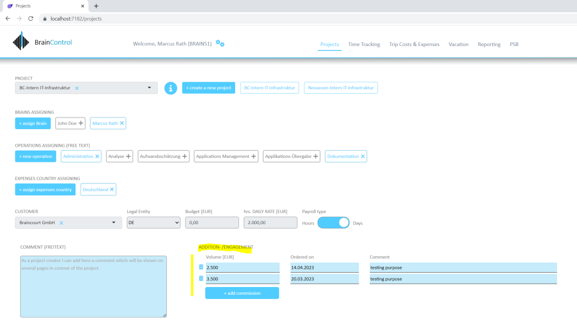Viewport: 577px width, 324px height.
Task: Remove Marcus Rath from assigned brains
Action: (x=122, y=123)
